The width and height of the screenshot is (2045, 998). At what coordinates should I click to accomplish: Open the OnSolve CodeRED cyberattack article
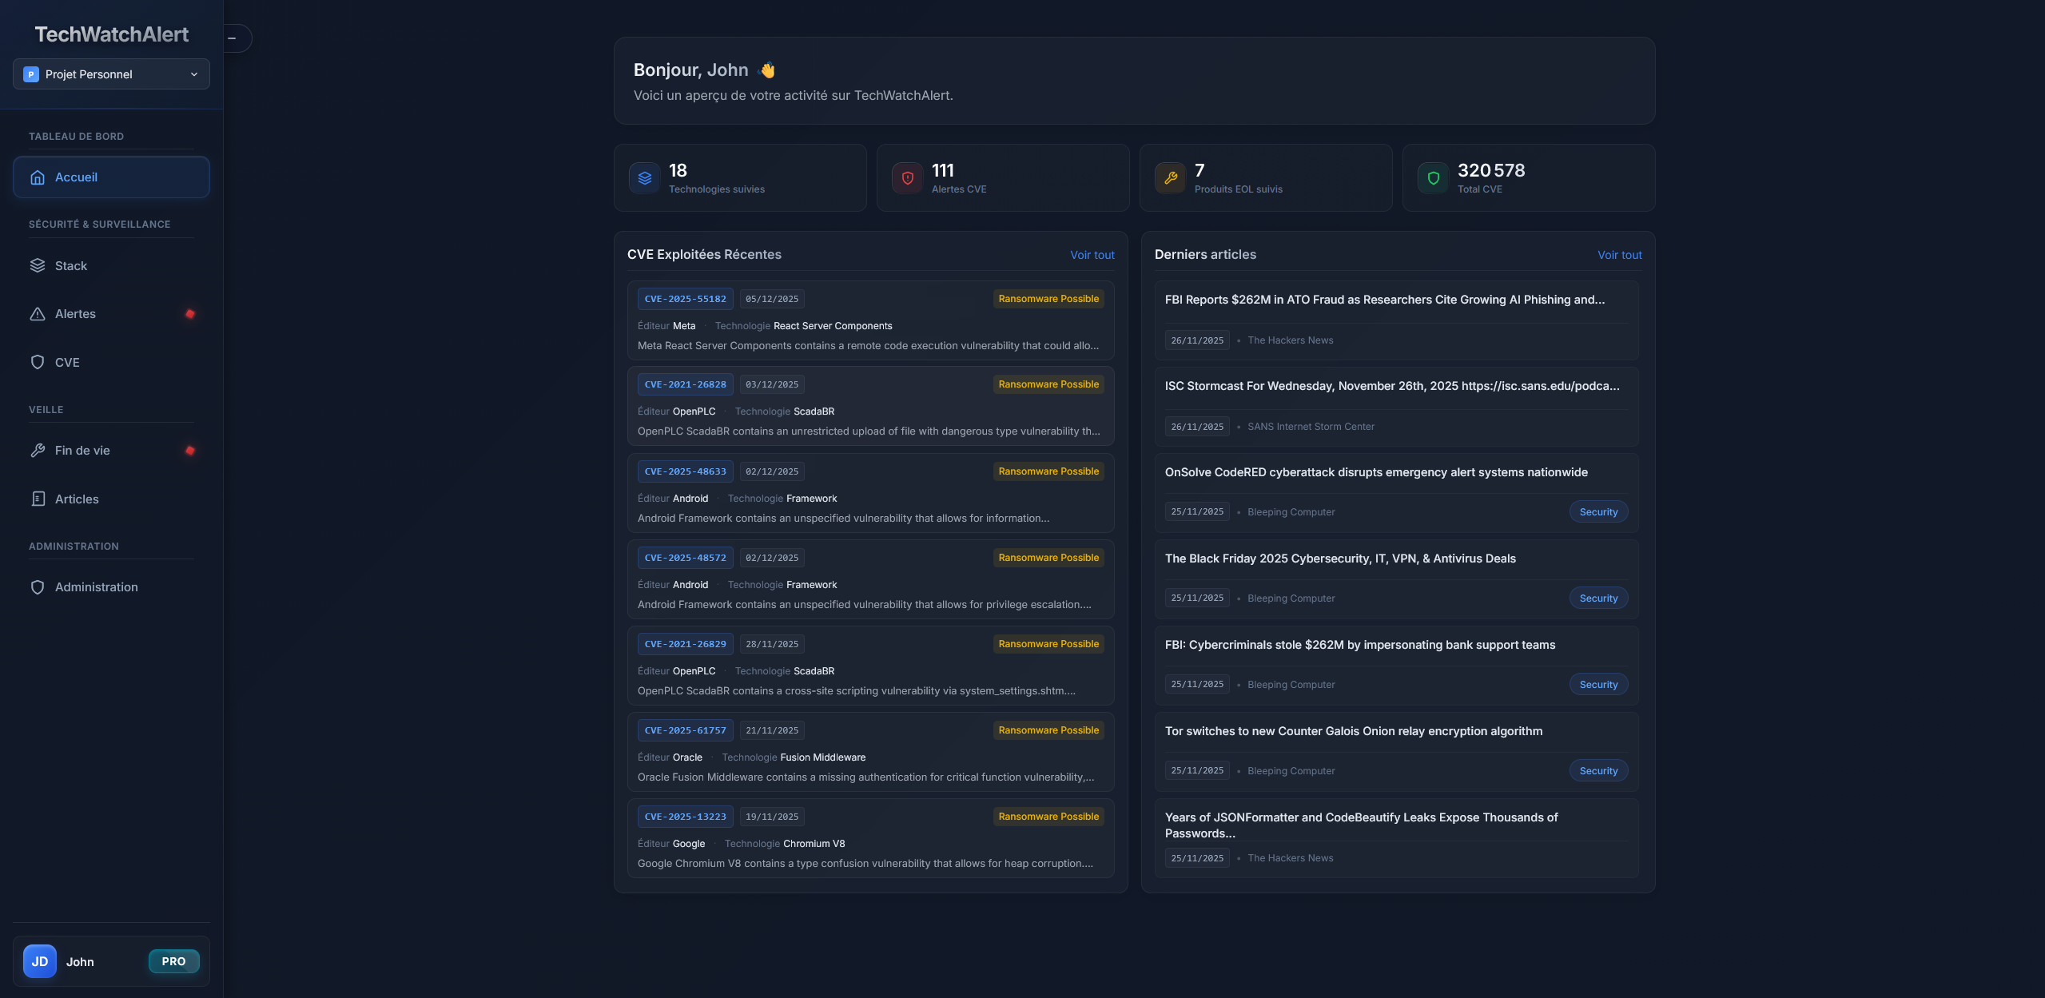[1375, 472]
